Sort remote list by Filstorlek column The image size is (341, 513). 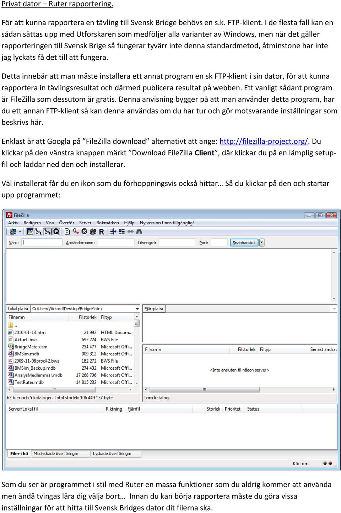[x=243, y=349]
